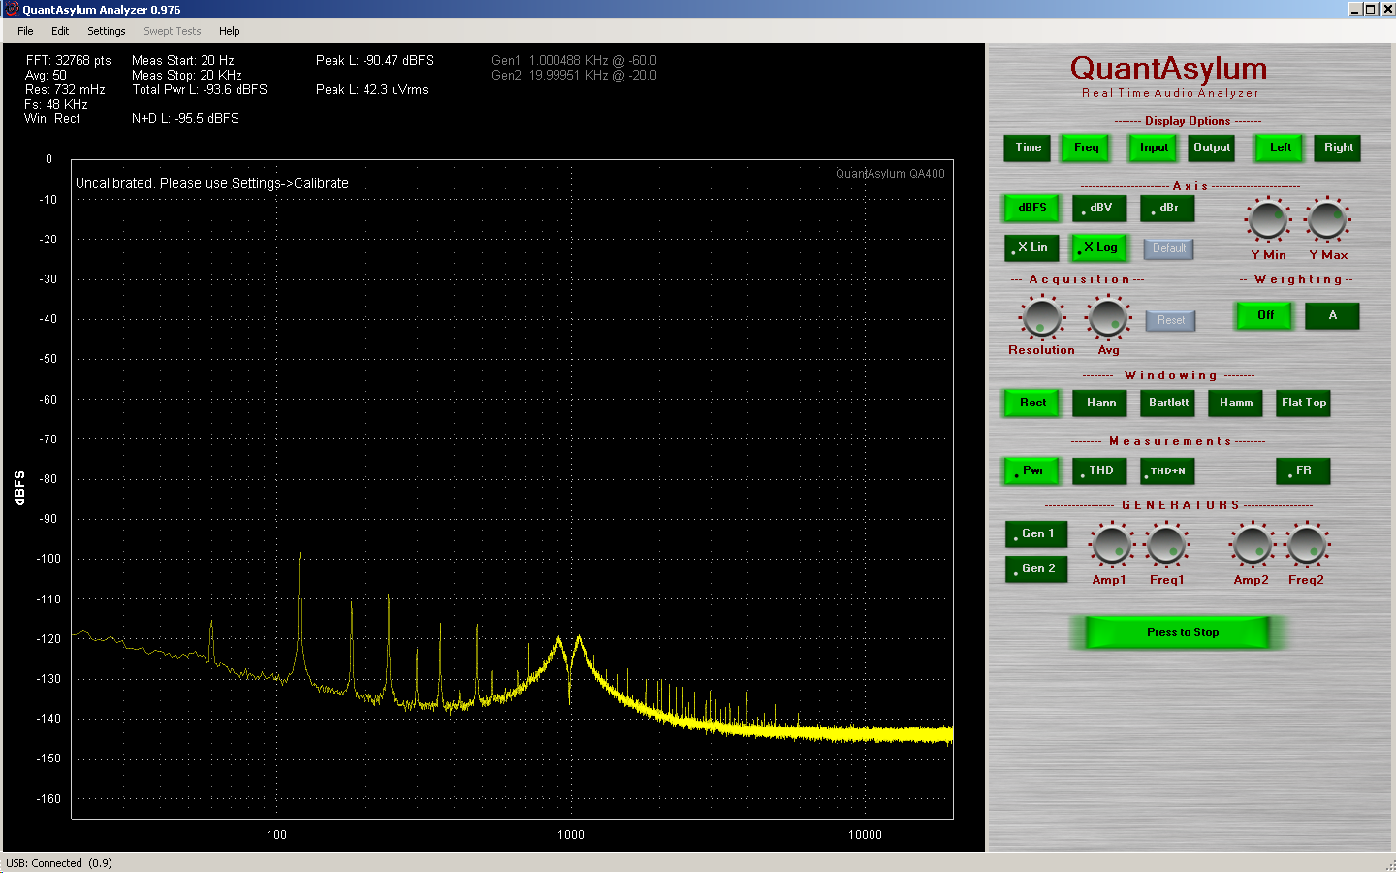Open the File menu
The image size is (1396, 873).
tap(25, 31)
